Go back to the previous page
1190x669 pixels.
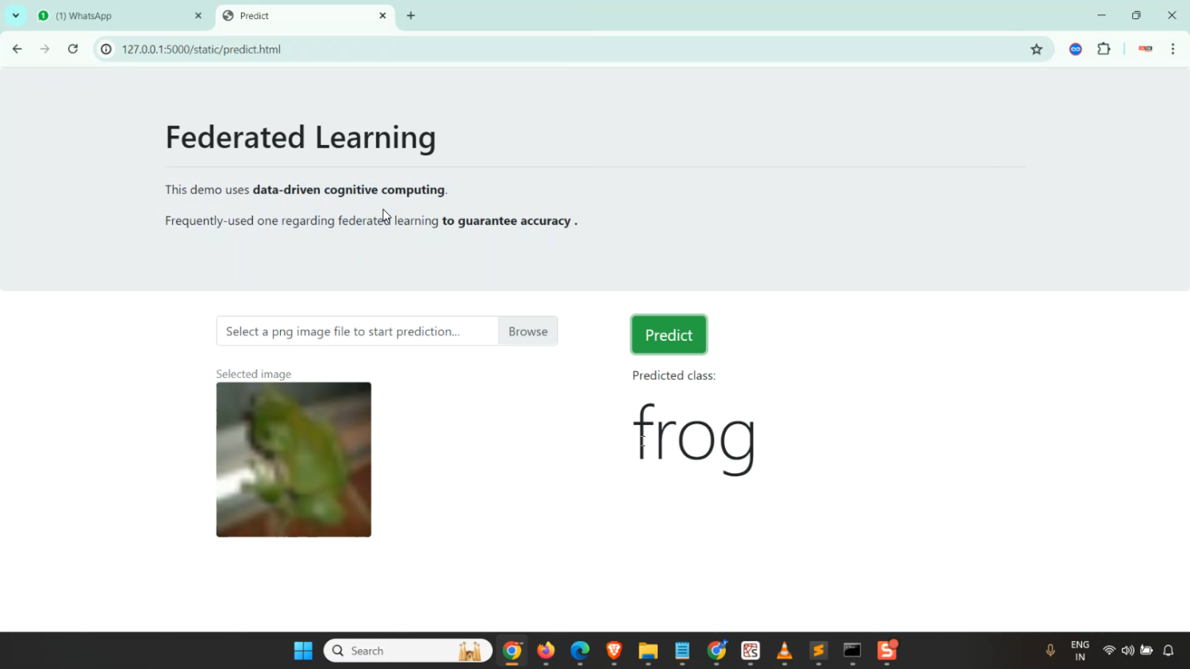pyautogui.click(x=17, y=49)
